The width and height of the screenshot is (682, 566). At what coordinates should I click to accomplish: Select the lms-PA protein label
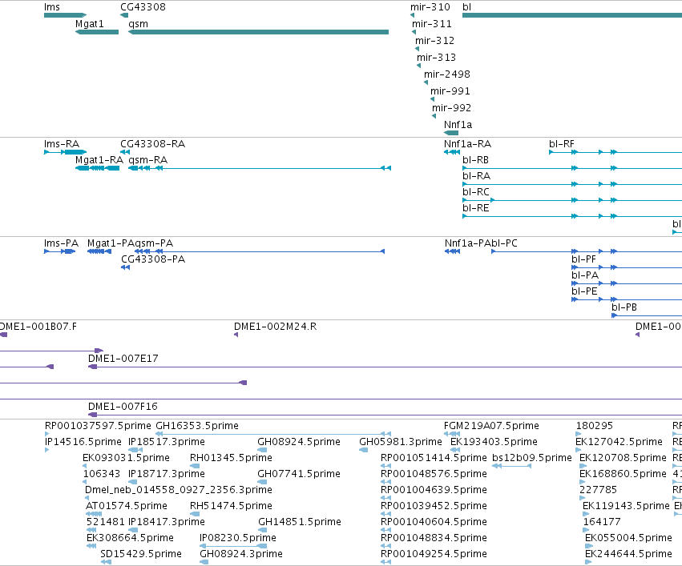click(x=62, y=243)
